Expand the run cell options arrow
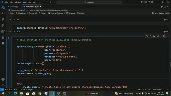Screen dimensions: 171x96 [10, 38]
